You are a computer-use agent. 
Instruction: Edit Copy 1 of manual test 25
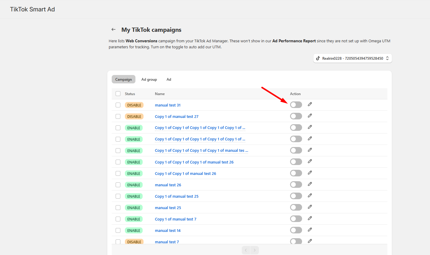click(x=310, y=196)
